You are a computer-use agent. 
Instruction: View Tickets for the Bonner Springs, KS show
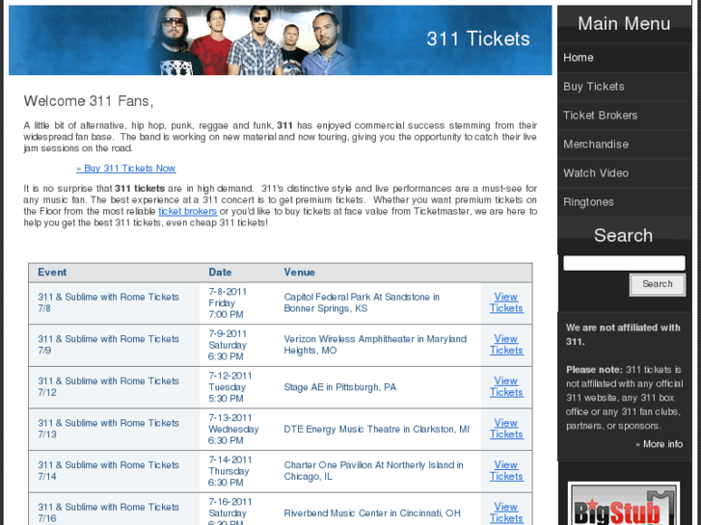[x=506, y=302]
